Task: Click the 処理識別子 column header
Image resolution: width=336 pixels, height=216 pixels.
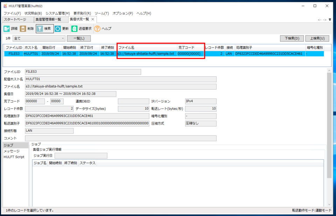Action: click(270, 48)
